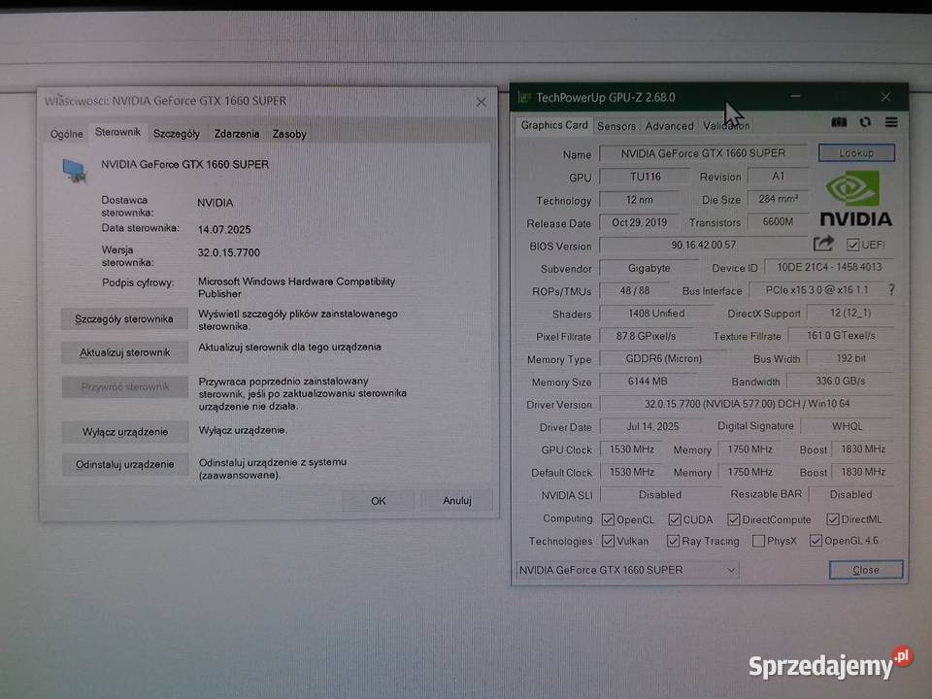The height and width of the screenshot is (699, 932).
Task: Select the Advanced tab in GPU-Z
Action: (670, 126)
